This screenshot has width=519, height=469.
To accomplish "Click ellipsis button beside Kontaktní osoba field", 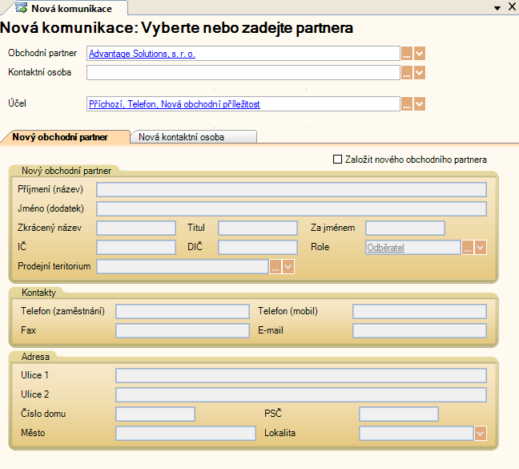I will tap(407, 73).
